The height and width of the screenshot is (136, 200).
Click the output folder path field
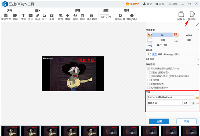171,97
